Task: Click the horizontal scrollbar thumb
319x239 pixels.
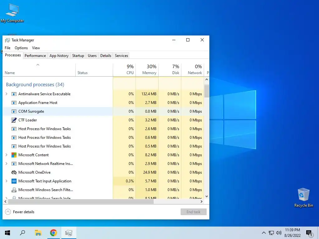Action: point(81,202)
